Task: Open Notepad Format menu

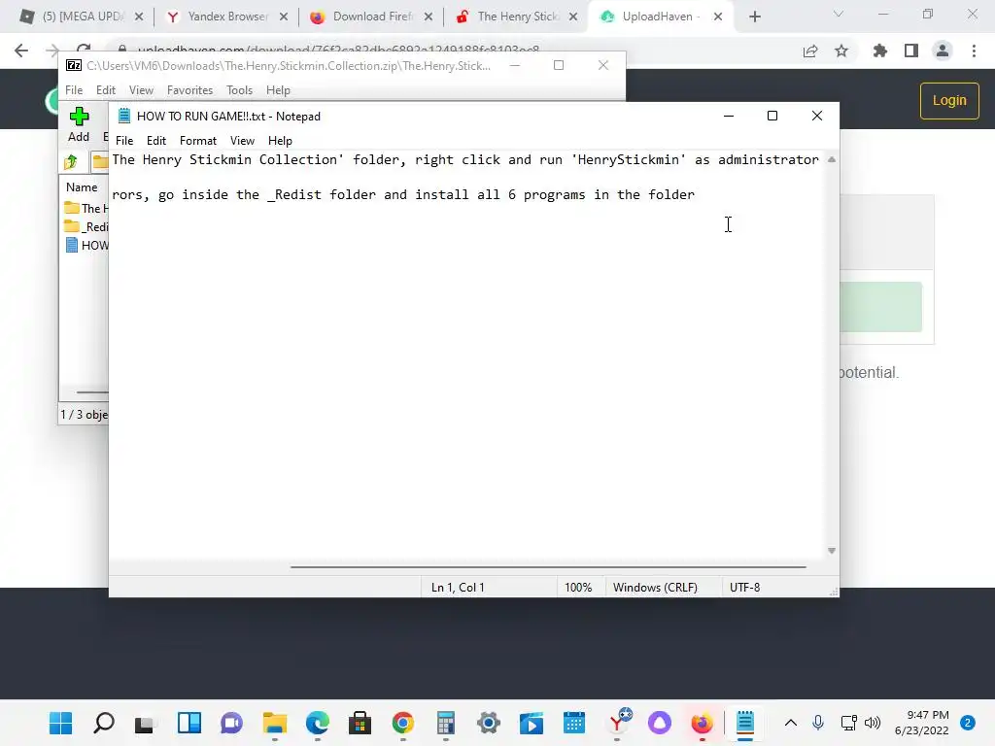Action: pos(198,141)
